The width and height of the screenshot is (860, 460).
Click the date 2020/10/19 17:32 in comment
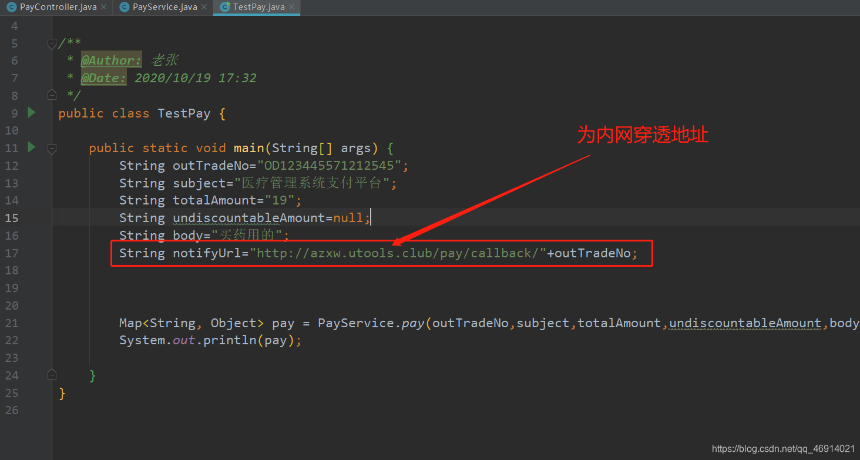[196, 78]
